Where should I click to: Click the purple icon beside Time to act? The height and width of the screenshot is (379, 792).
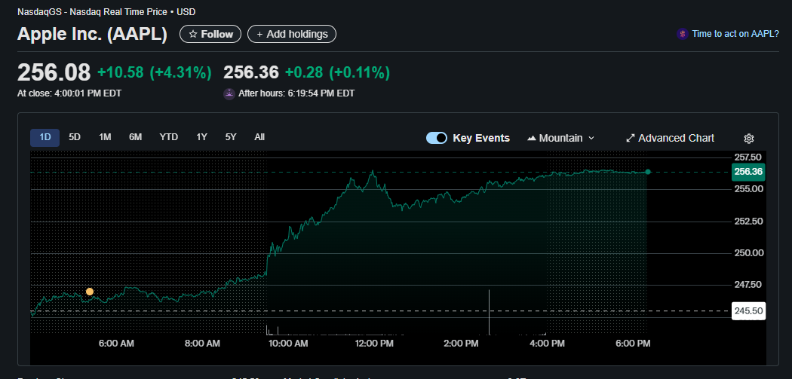point(683,34)
